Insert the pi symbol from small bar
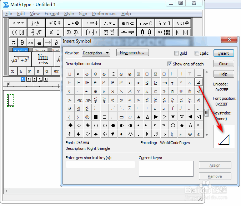The image size is (241, 206). click(x=14, y=43)
